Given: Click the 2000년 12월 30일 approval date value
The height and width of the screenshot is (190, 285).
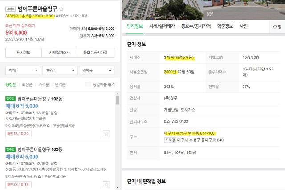Looking at the screenshot, I should [179, 72].
